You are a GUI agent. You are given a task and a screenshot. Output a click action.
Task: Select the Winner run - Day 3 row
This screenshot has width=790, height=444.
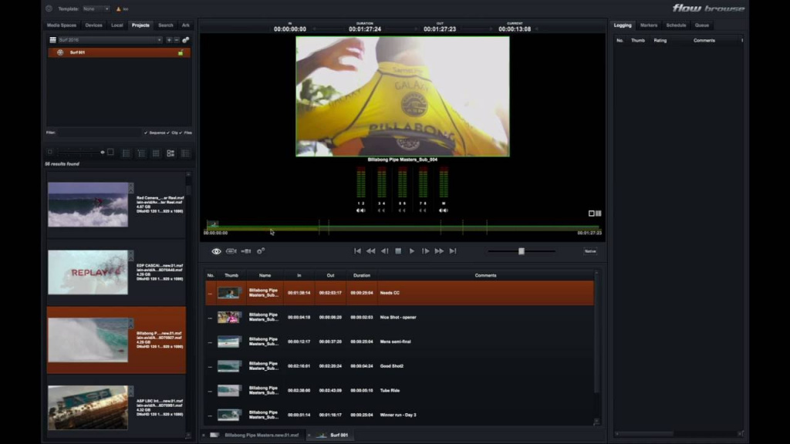coord(400,415)
